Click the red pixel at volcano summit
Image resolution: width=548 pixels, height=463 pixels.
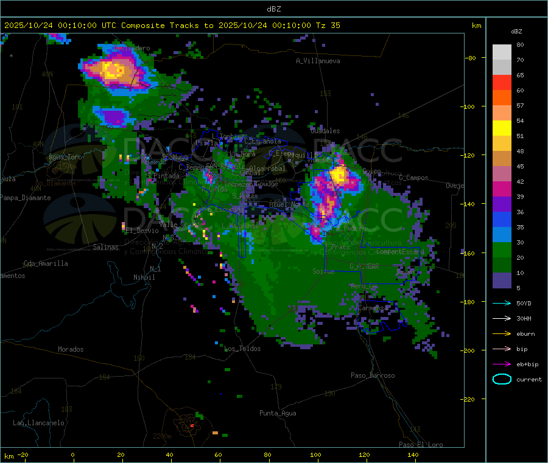pos(192,426)
